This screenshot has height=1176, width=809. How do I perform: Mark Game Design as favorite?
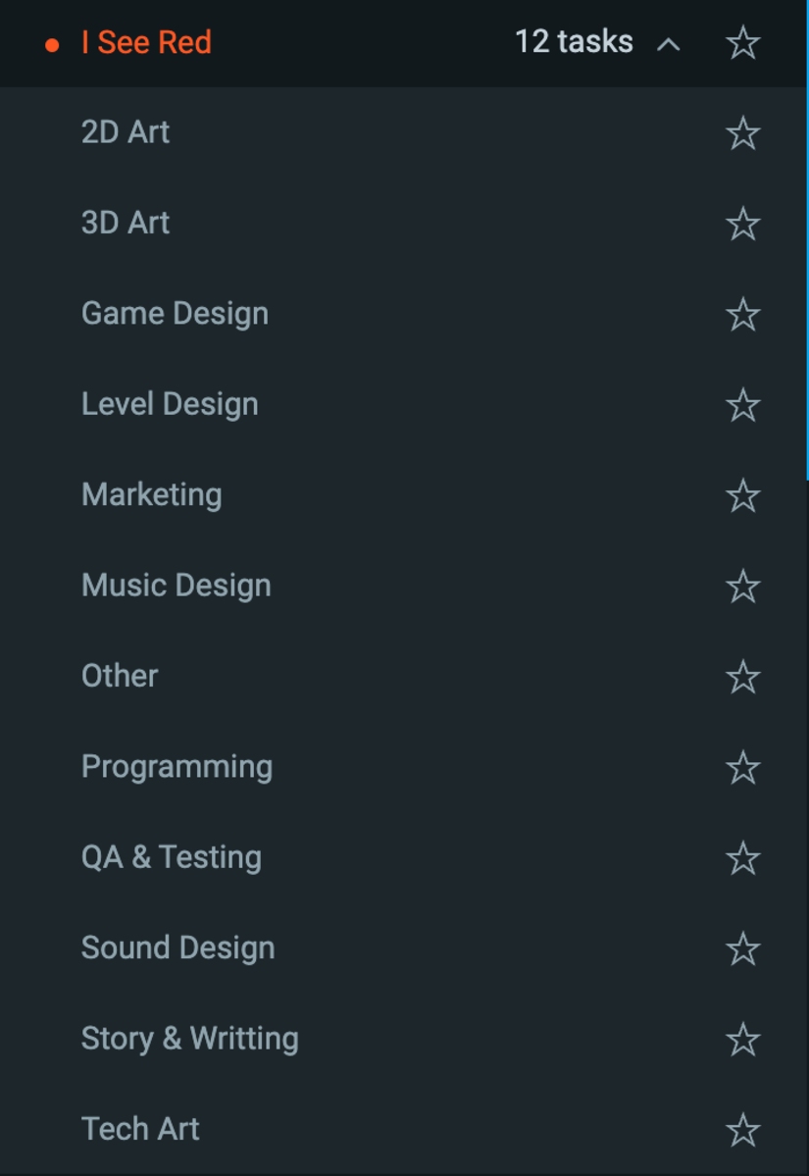pyautogui.click(x=743, y=315)
